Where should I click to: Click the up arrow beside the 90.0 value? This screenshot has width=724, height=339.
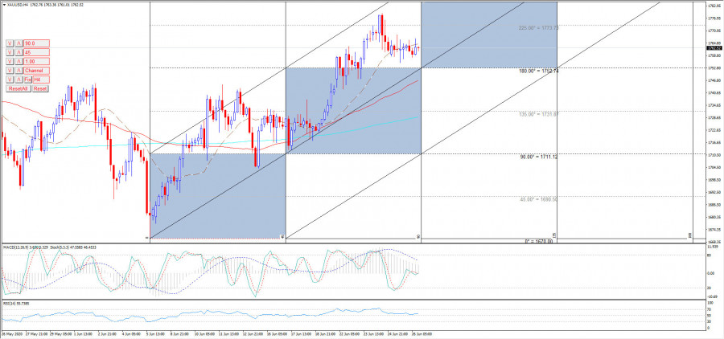pyautogui.click(x=18, y=43)
